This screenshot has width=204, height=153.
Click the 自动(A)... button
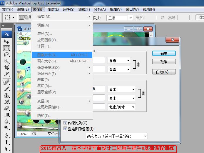164,72
